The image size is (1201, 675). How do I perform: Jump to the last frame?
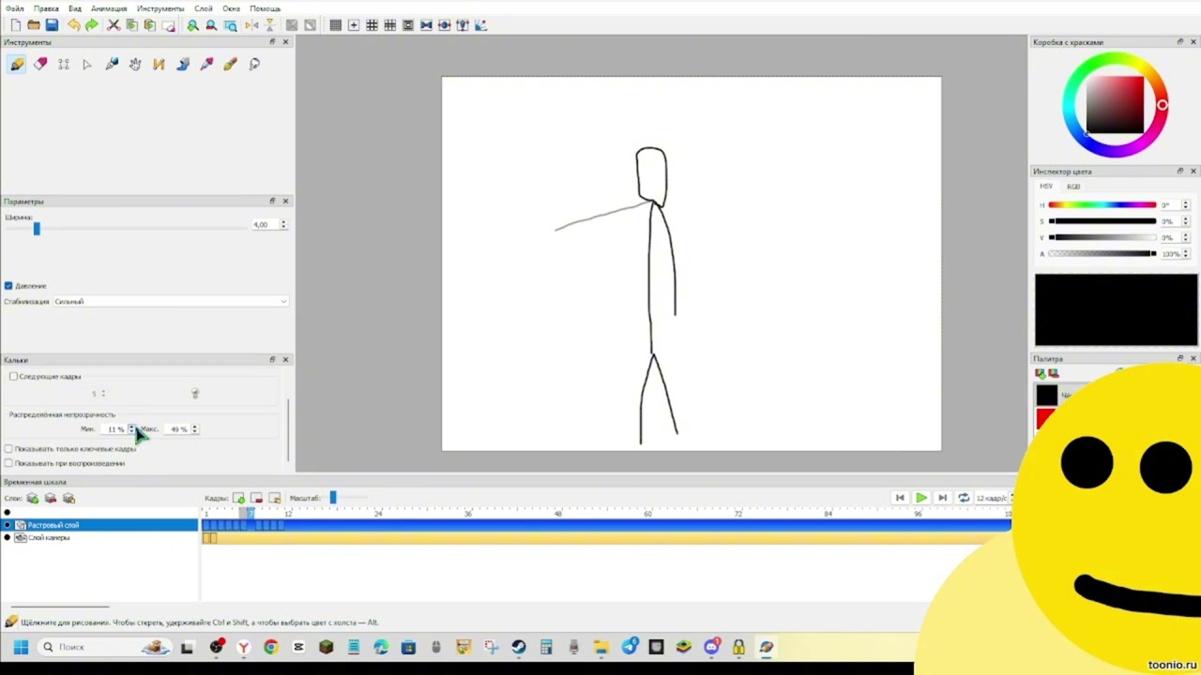coord(942,498)
